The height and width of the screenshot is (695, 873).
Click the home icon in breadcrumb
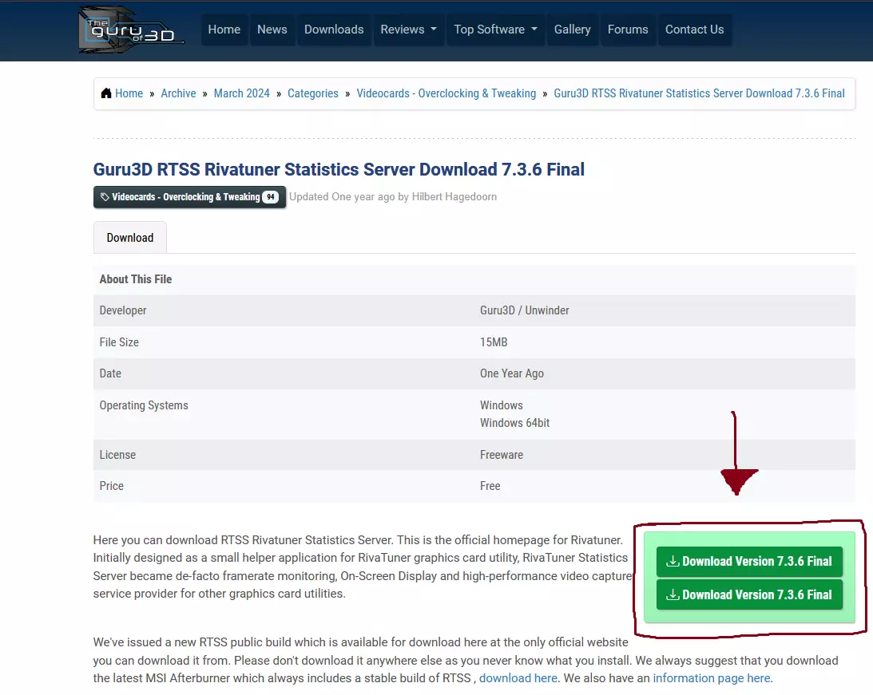tap(105, 93)
